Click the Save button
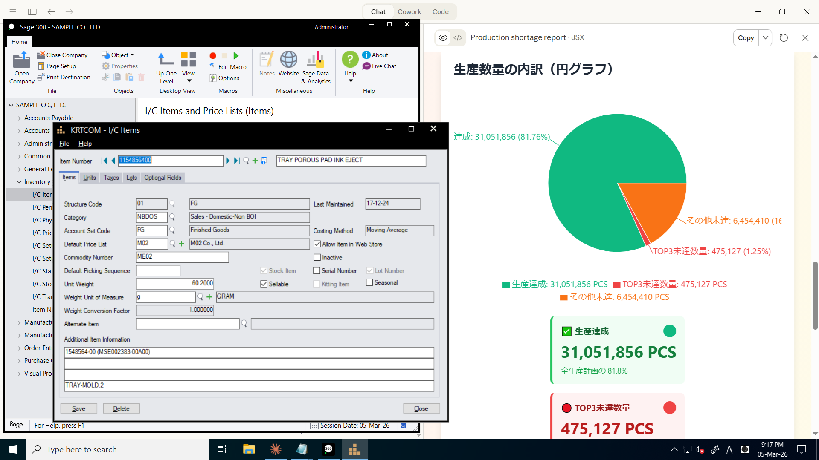Viewport: 819px width, 460px height. pos(78,408)
